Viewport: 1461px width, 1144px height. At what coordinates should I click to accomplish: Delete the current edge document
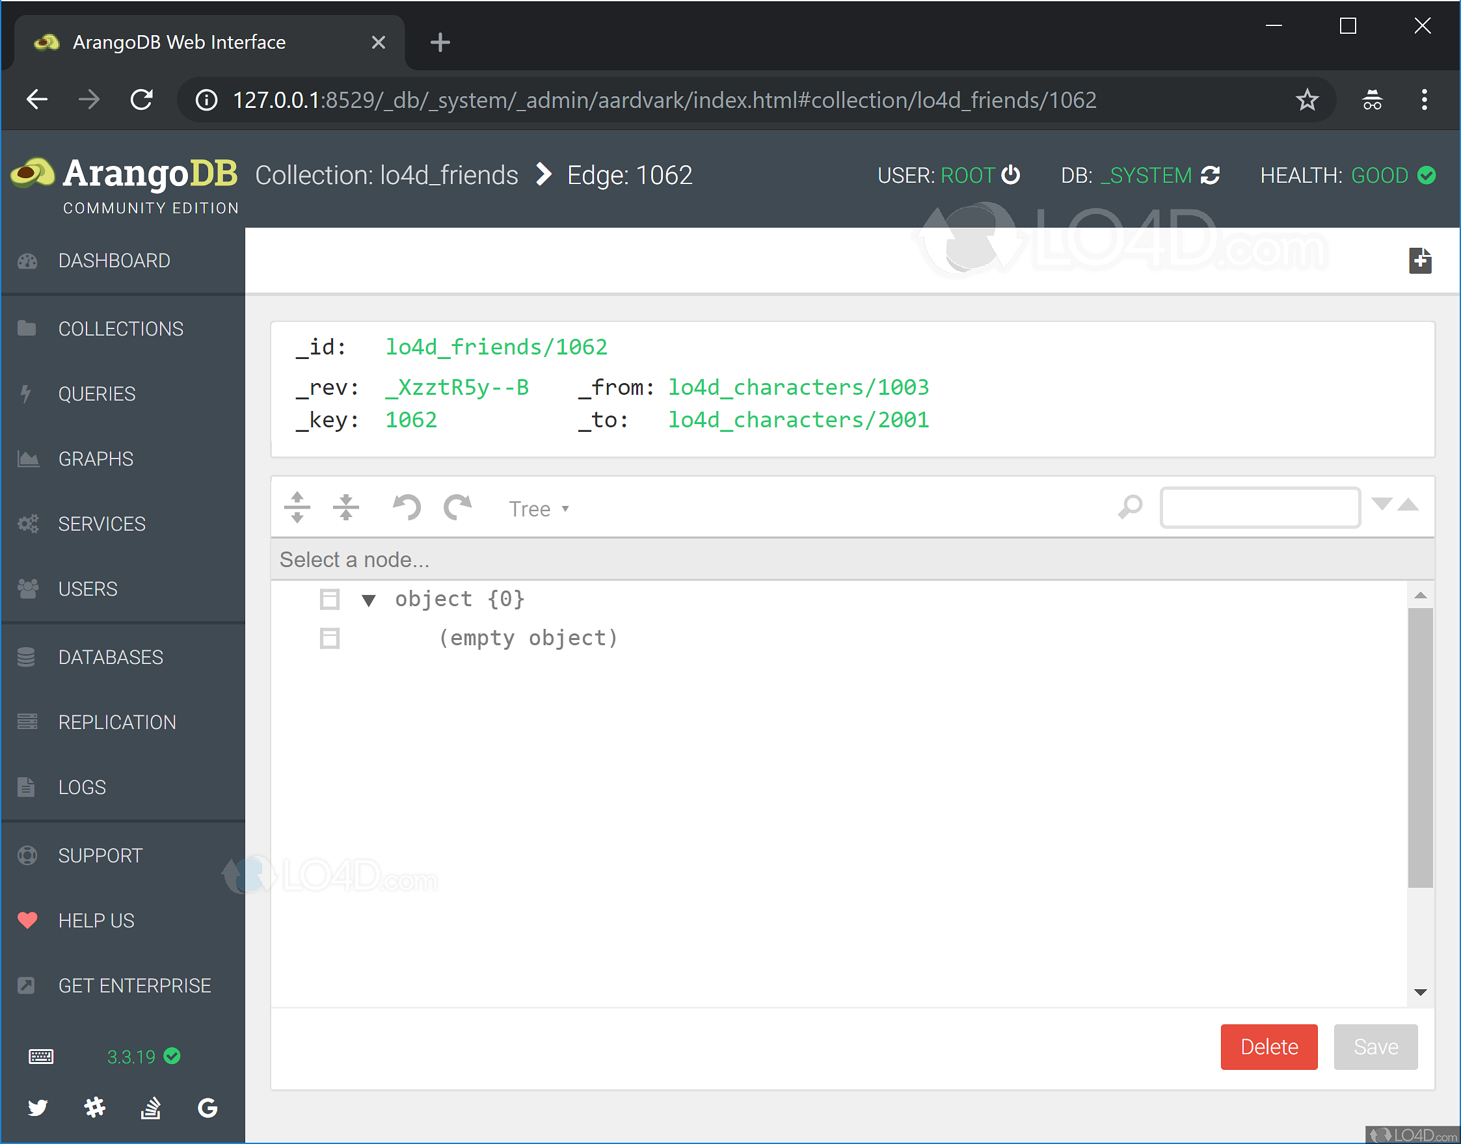pyautogui.click(x=1268, y=1046)
